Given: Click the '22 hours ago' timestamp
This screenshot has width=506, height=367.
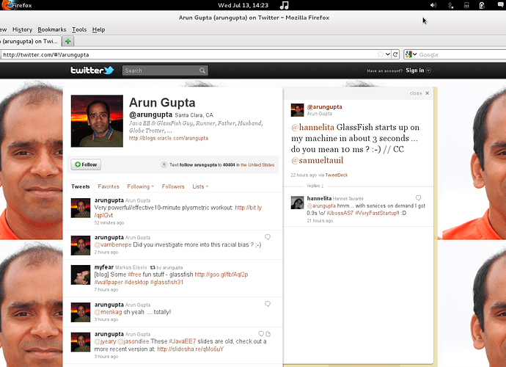Looking at the screenshot, I should [x=304, y=175].
